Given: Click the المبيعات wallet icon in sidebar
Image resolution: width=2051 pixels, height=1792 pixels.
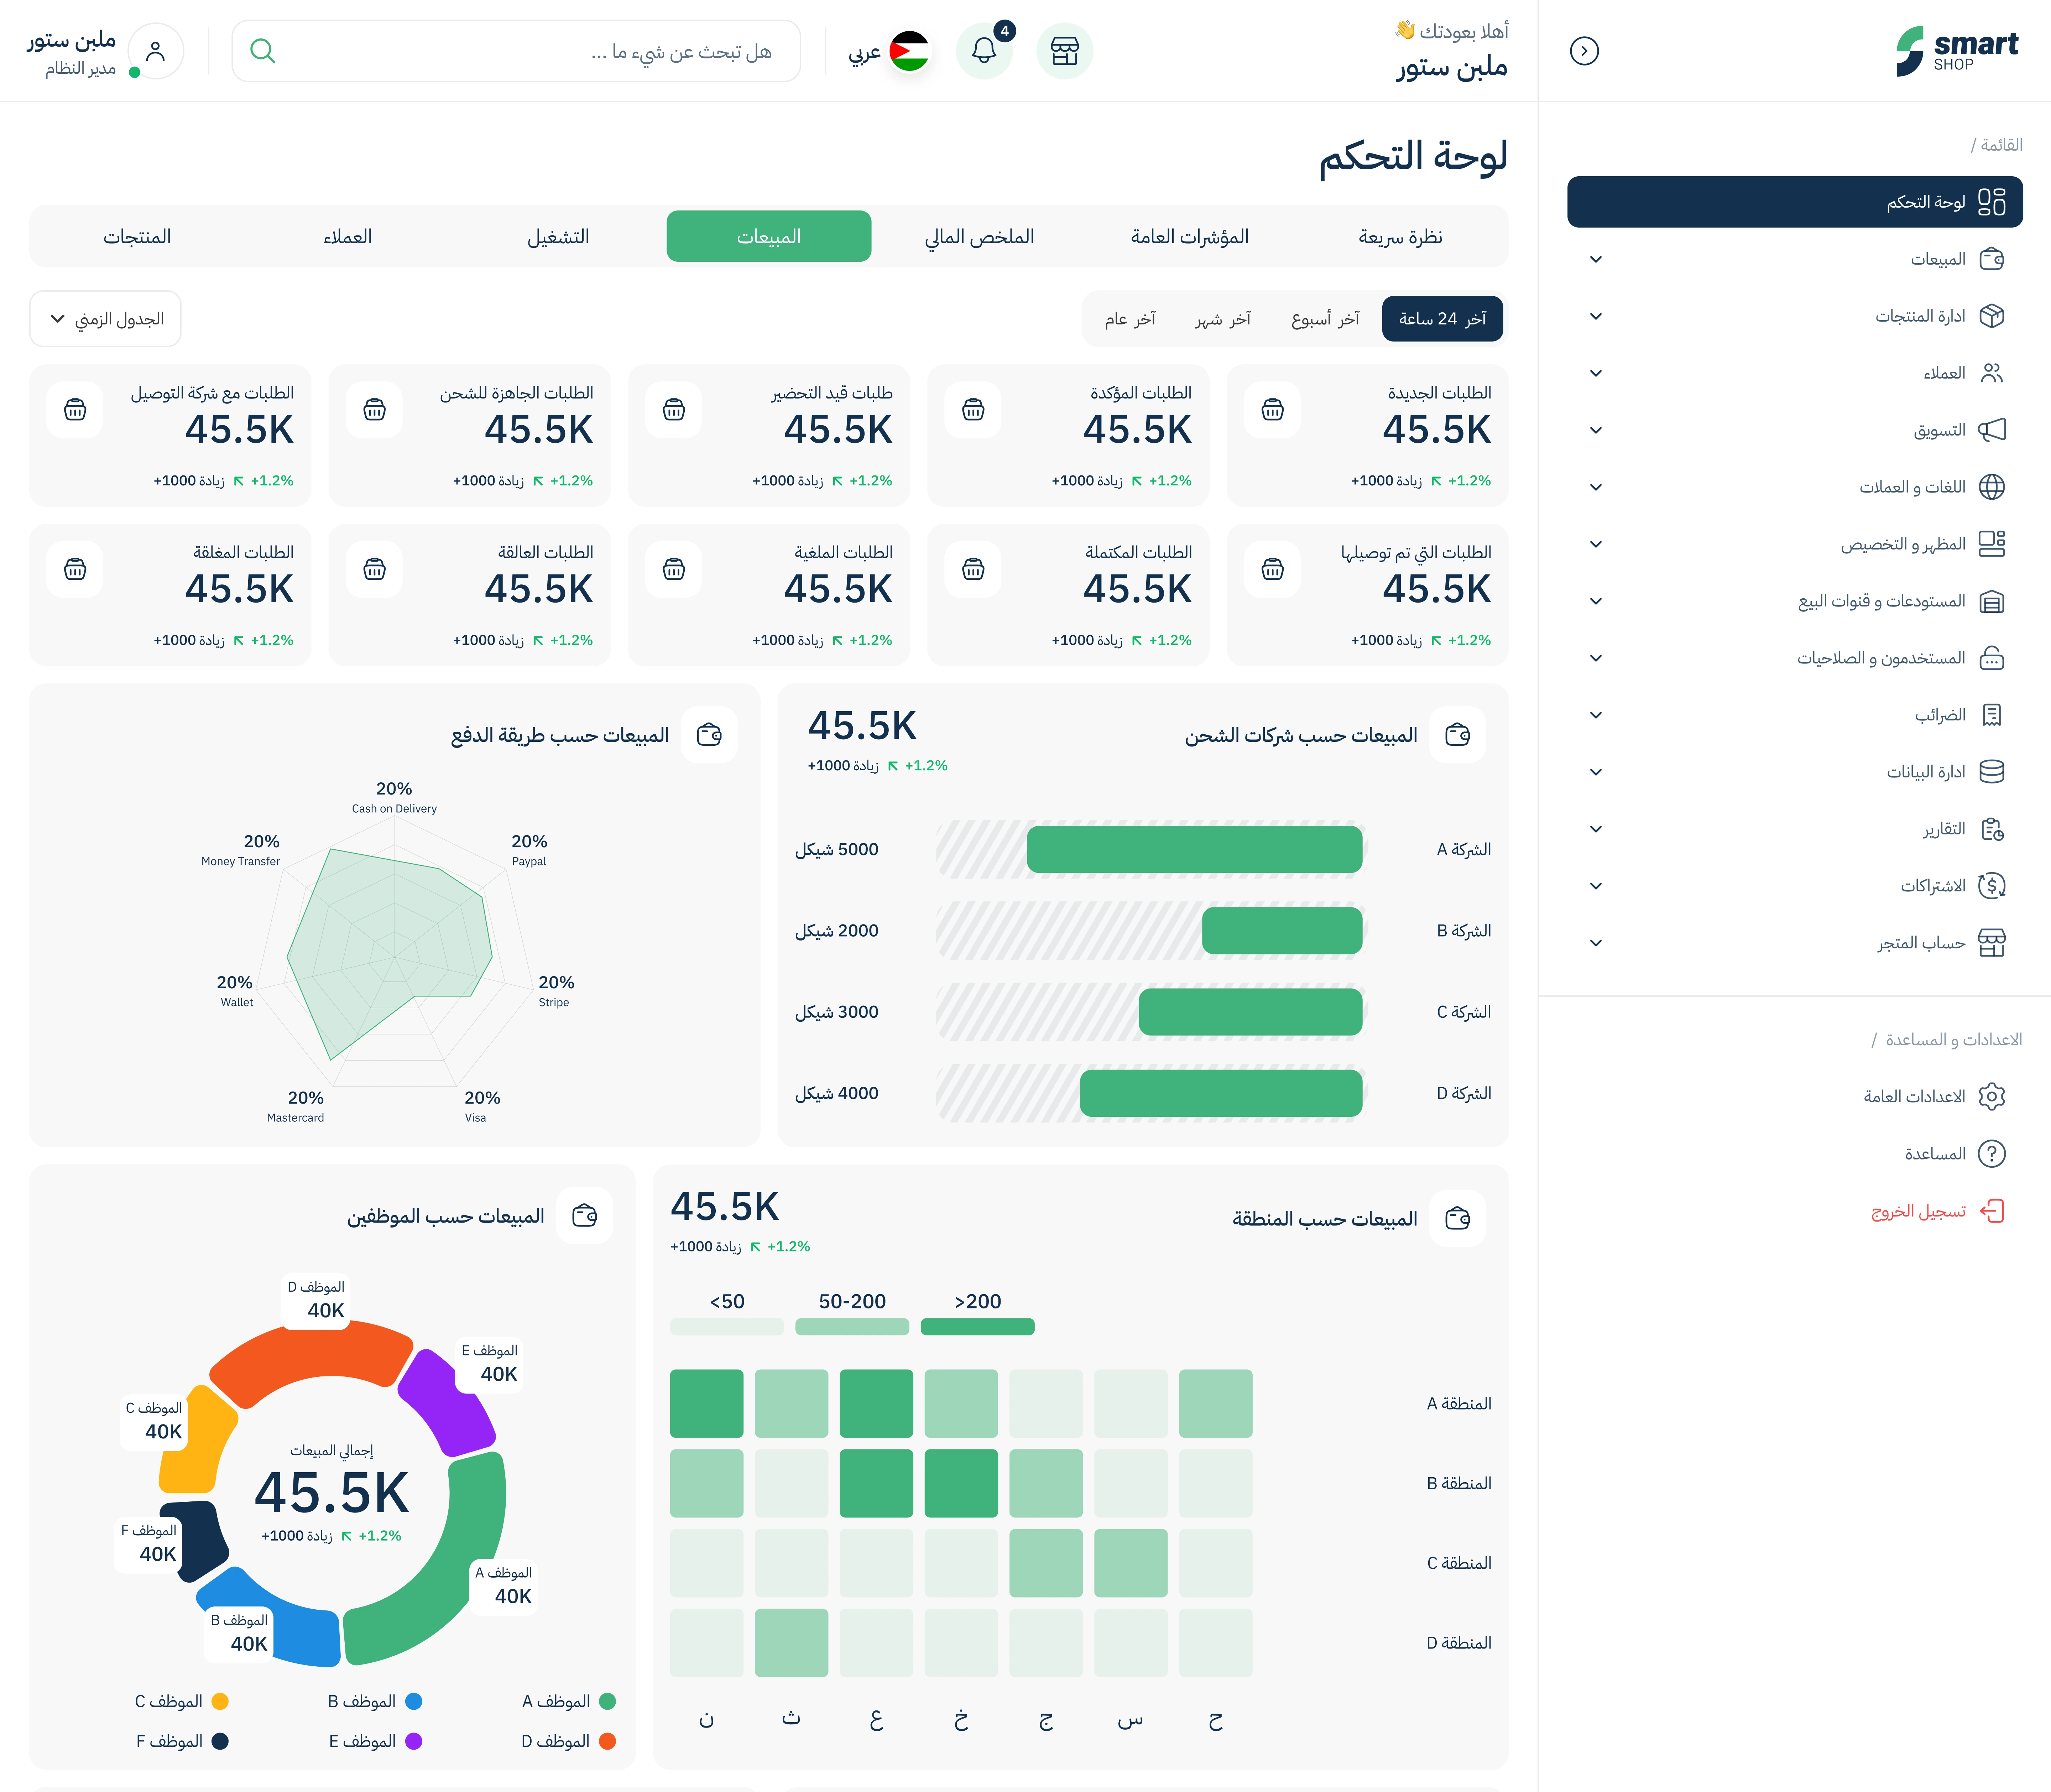Looking at the screenshot, I should [1992, 259].
